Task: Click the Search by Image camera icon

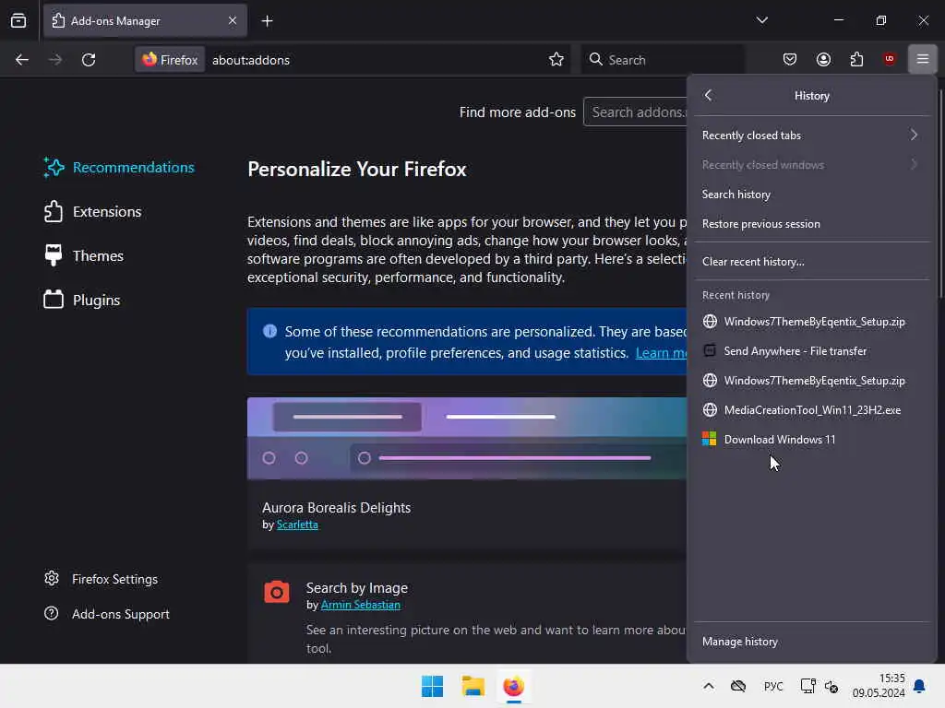Action: 277,592
